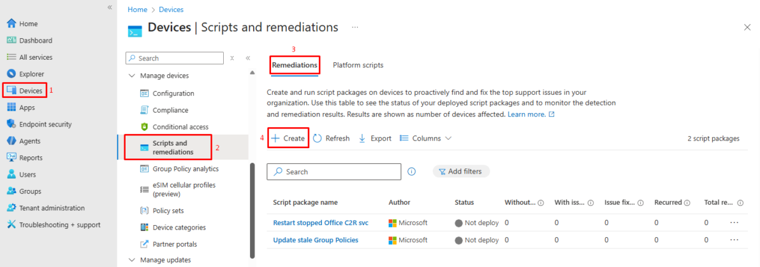Click the Devices menu vertical scrollbar
The height and width of the screenshot is (267, 760).
coord(252,210)
